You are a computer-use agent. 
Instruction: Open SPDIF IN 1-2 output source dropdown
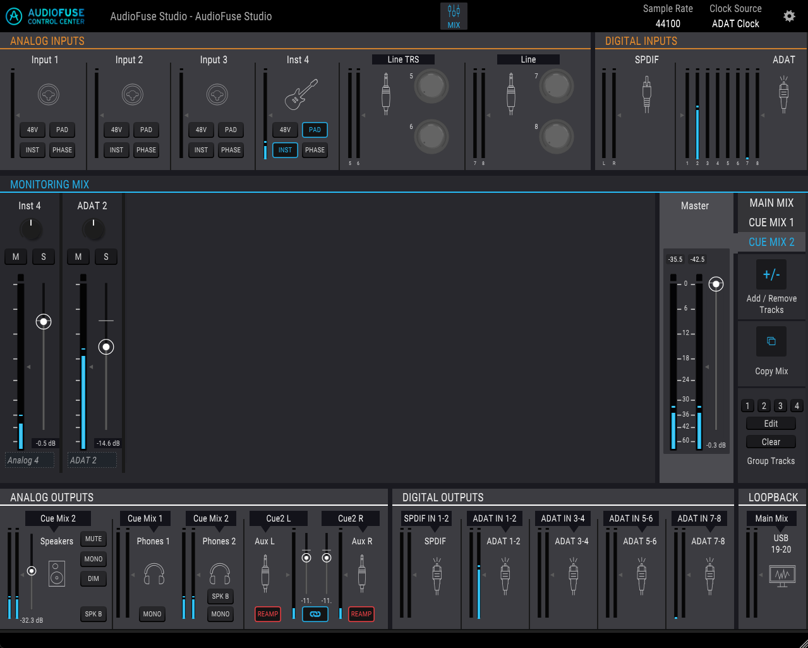426,518
